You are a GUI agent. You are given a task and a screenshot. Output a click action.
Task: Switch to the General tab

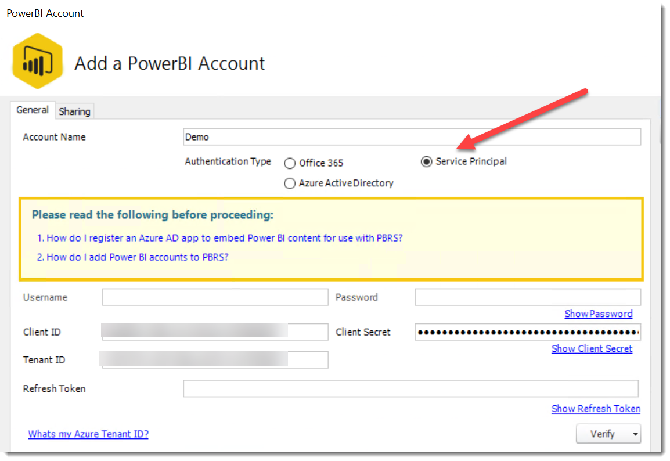click(32, 110)
